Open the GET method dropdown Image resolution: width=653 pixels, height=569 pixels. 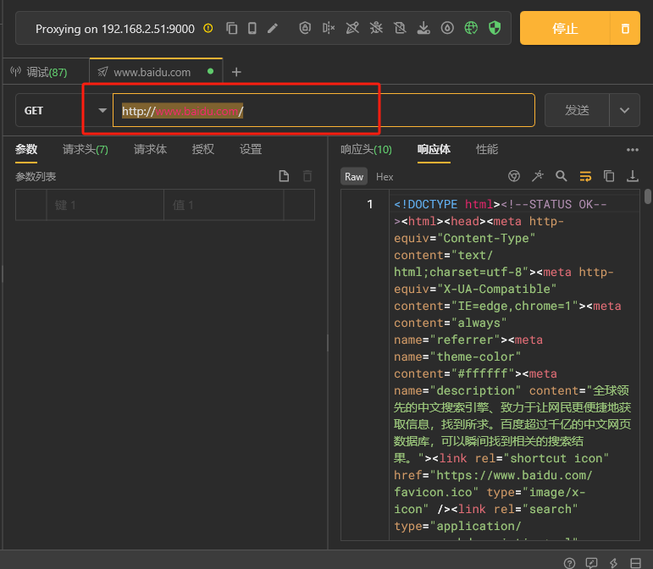point(64,110)
